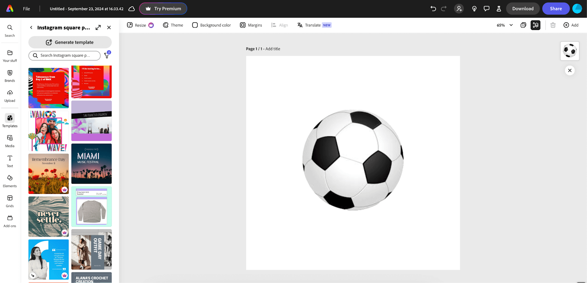
Task: Select Templates in the sidebar
Action: 10,121
